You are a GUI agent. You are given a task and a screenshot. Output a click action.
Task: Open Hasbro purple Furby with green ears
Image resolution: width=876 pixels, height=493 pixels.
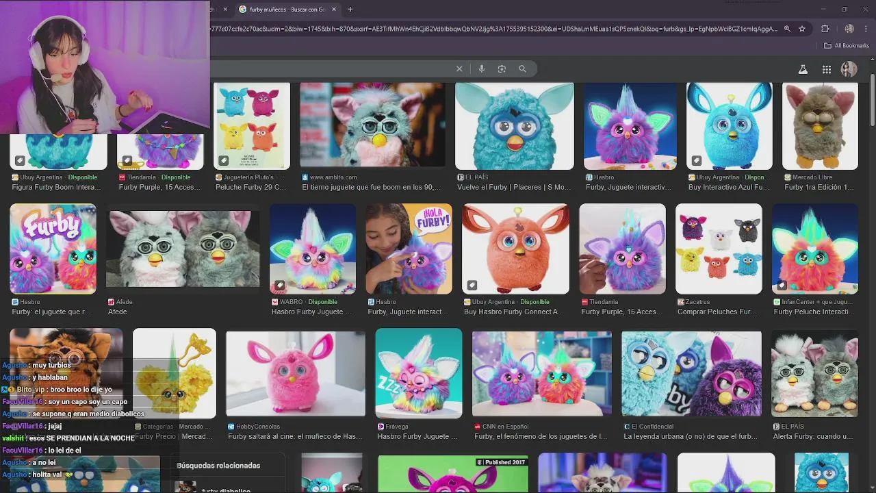tap(630, 126)
